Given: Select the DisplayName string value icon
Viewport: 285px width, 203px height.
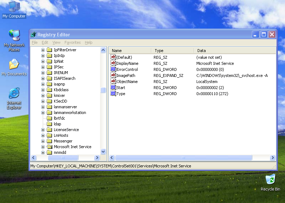Looking at the screenshot, I should pyautogui.click(x=113, y=63).
